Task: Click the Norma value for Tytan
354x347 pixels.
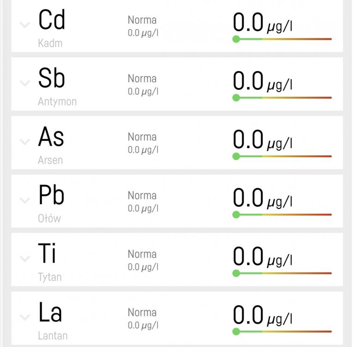Action: tap(143, 266)
